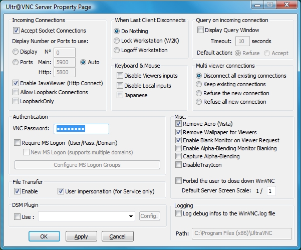Check Disable Local inputs
301x250 pixels.
tap(120, 85)
